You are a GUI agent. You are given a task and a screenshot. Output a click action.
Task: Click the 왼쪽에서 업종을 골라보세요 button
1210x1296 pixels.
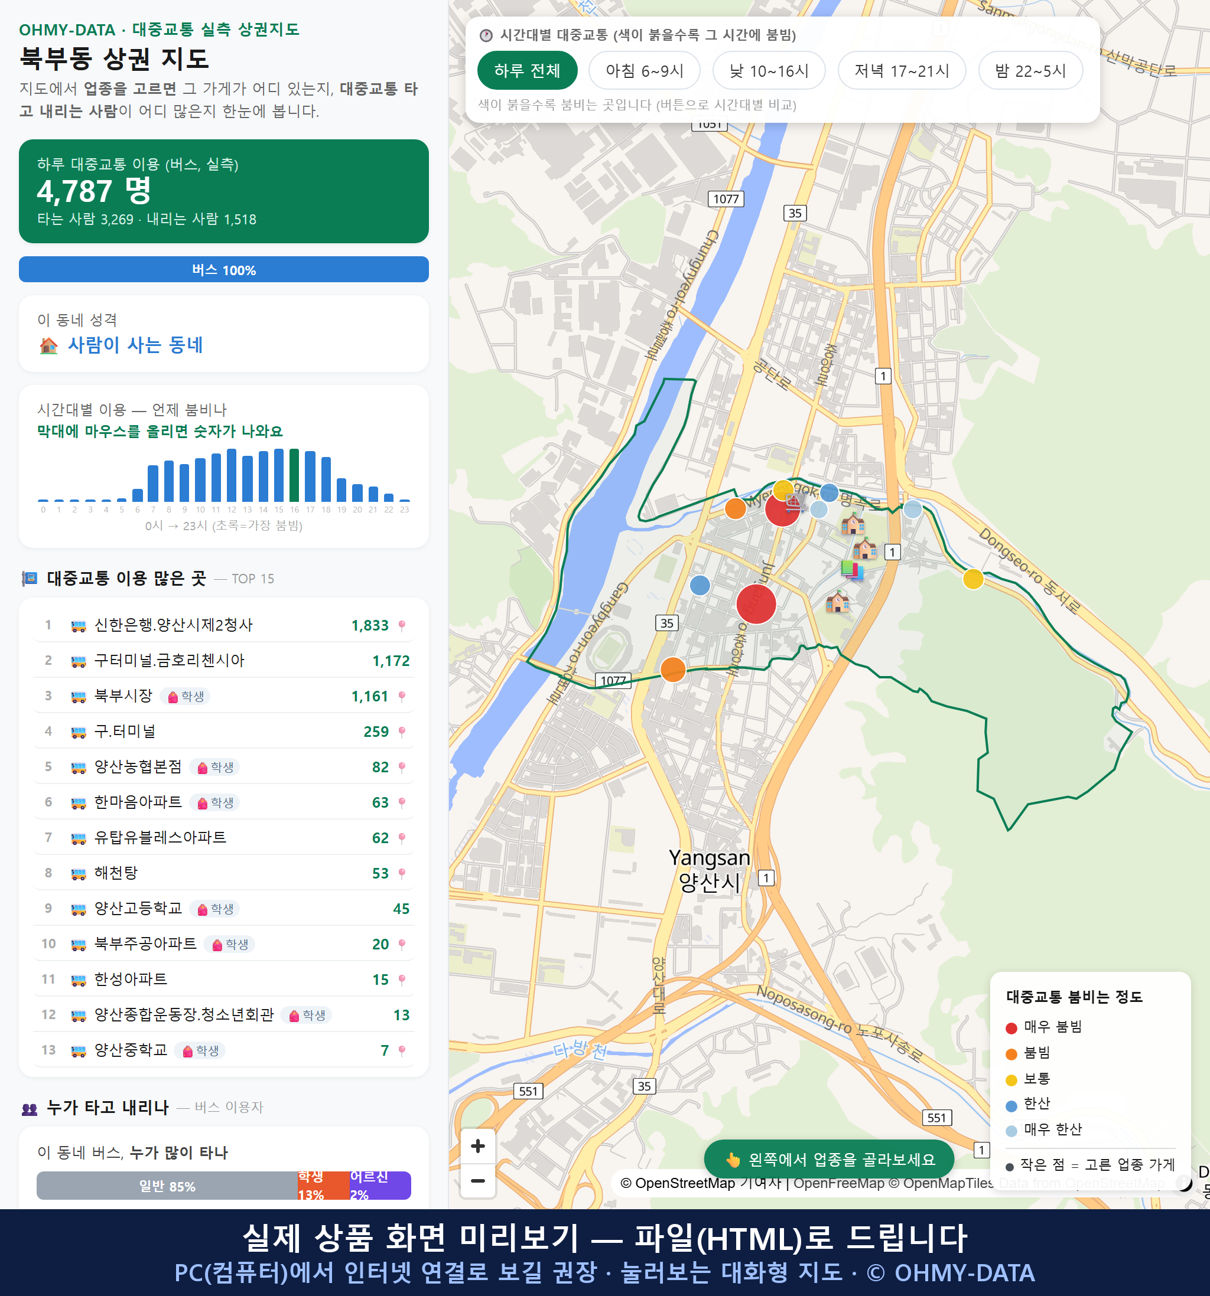[828, 1159]
